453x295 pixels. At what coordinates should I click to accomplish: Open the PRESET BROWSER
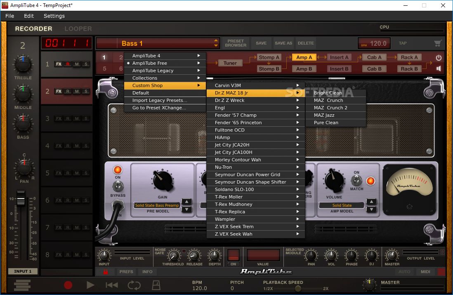[236, 43]
